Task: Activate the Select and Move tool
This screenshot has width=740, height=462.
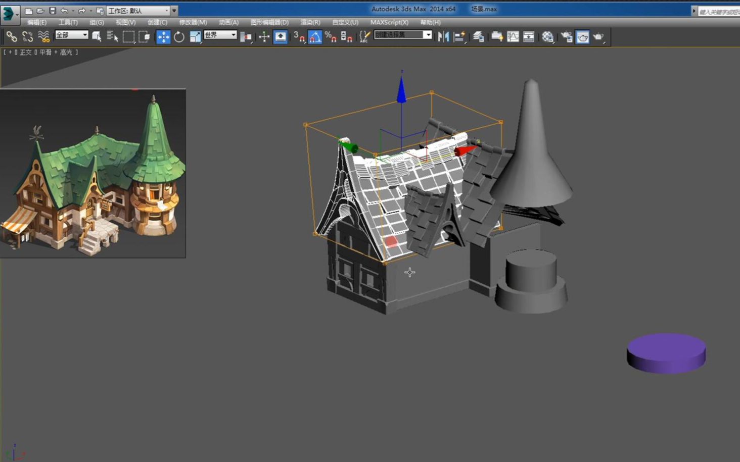Action: 163,36
